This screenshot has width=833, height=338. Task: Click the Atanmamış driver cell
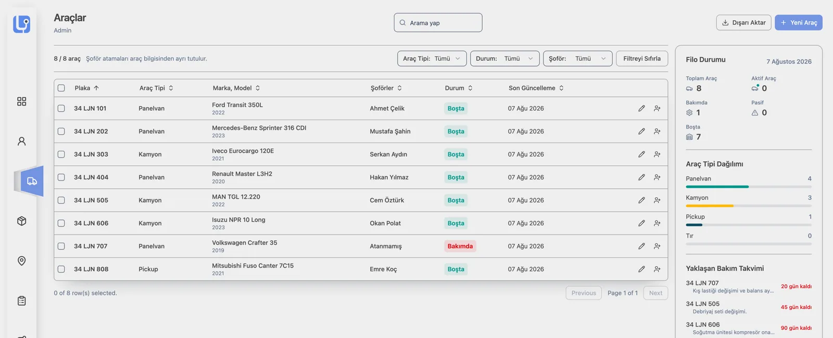coord(386,246)
